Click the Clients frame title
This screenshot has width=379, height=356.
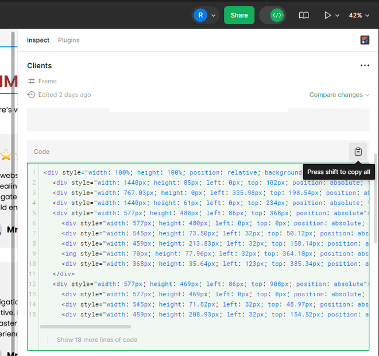tap(40, 65)
